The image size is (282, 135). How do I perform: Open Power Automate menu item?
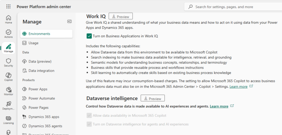pyautogui.click(x=46, y=98)
